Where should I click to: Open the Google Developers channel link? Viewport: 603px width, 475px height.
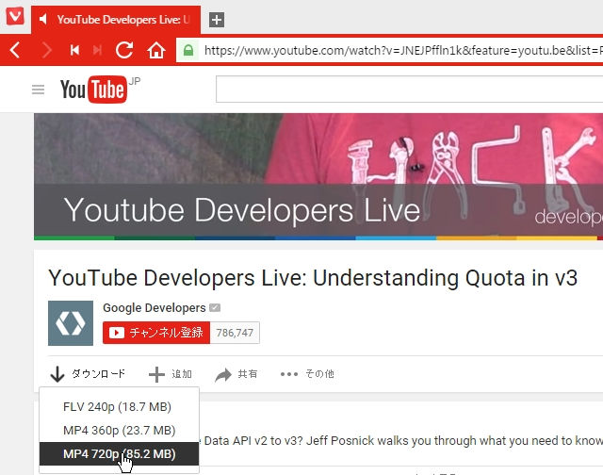coord(155,307)
